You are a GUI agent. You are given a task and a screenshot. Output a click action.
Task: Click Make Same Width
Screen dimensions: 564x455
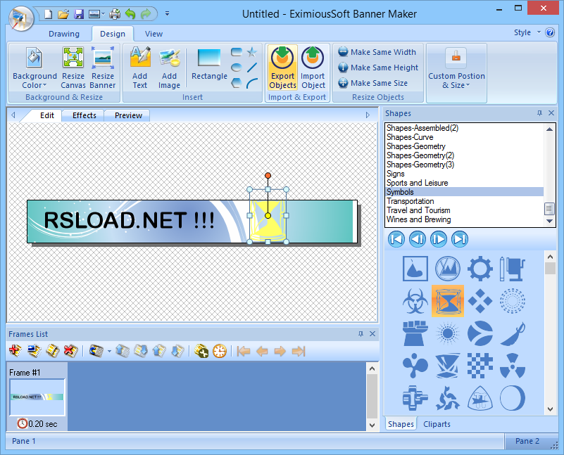click(377, 52)
